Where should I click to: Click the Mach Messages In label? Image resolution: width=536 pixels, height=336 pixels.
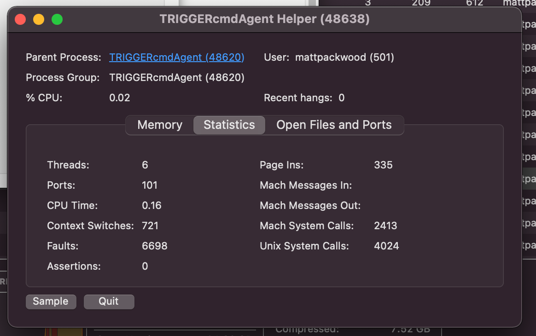tap(306, 185)
